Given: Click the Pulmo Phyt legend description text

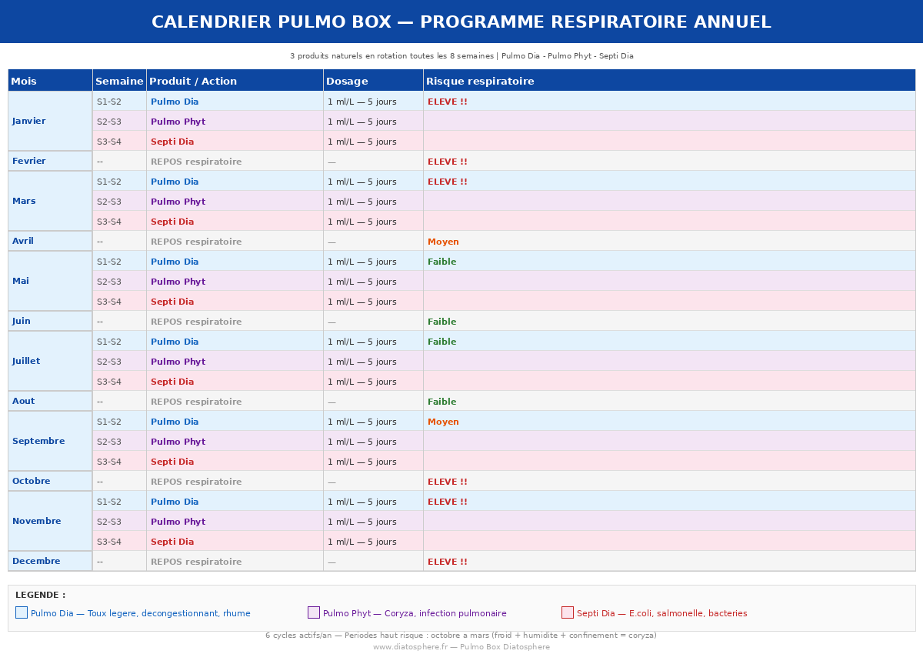Looking at the screenshot, I should pos(415,613).
